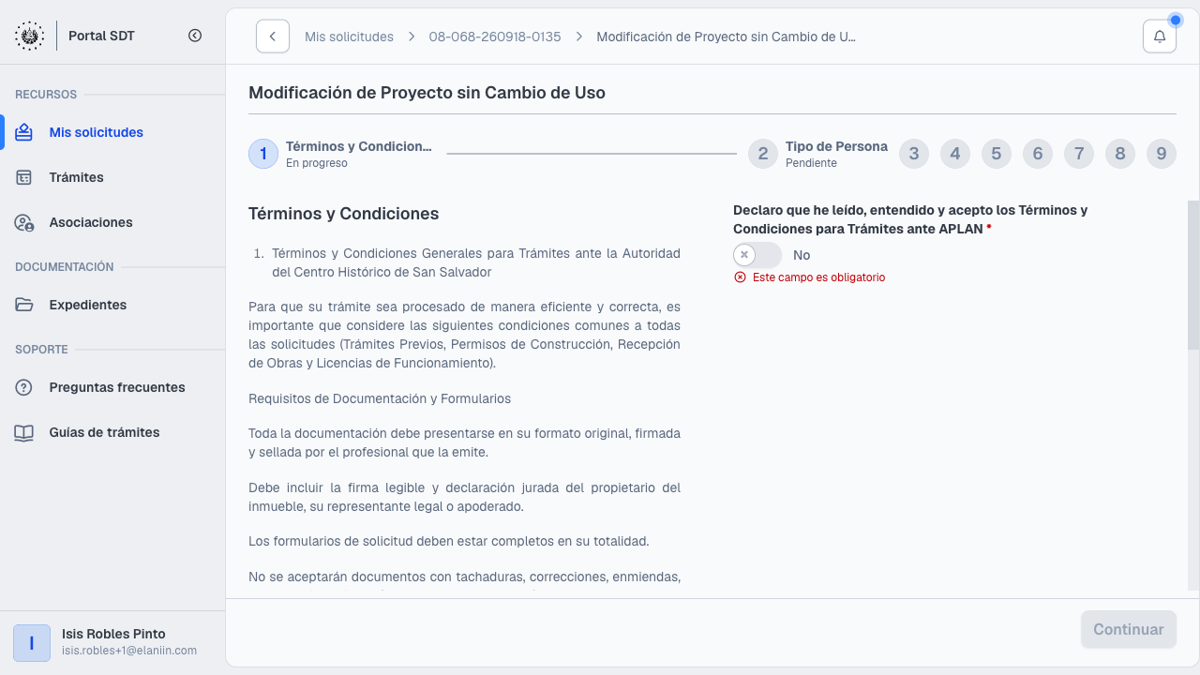Viewport: 1200px width, 675px height.
Task: Go back with the chevron button
Action: (x=273, y=37)
